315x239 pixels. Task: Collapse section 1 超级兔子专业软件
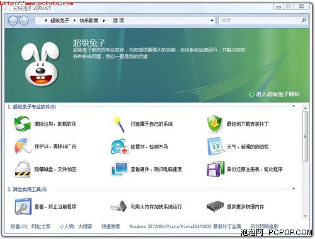pos(294,106)
